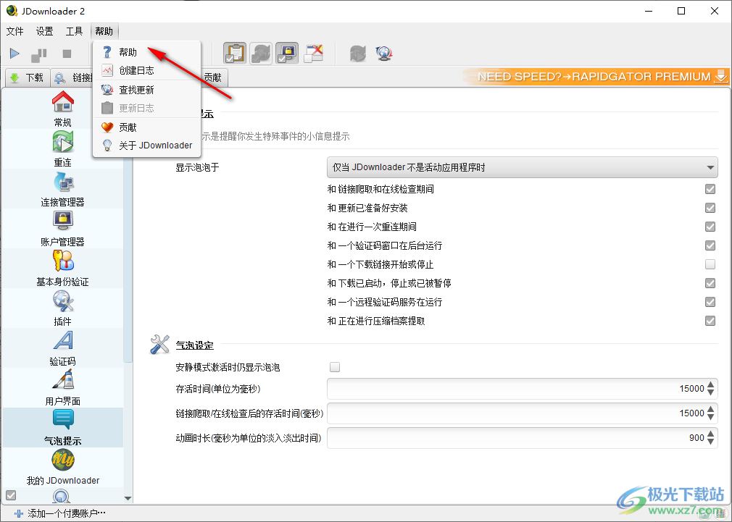Toggle 和 一个验证码窗口在后台运行 checkbox
The image size is (732, 522).
click(x=710, y=245)
